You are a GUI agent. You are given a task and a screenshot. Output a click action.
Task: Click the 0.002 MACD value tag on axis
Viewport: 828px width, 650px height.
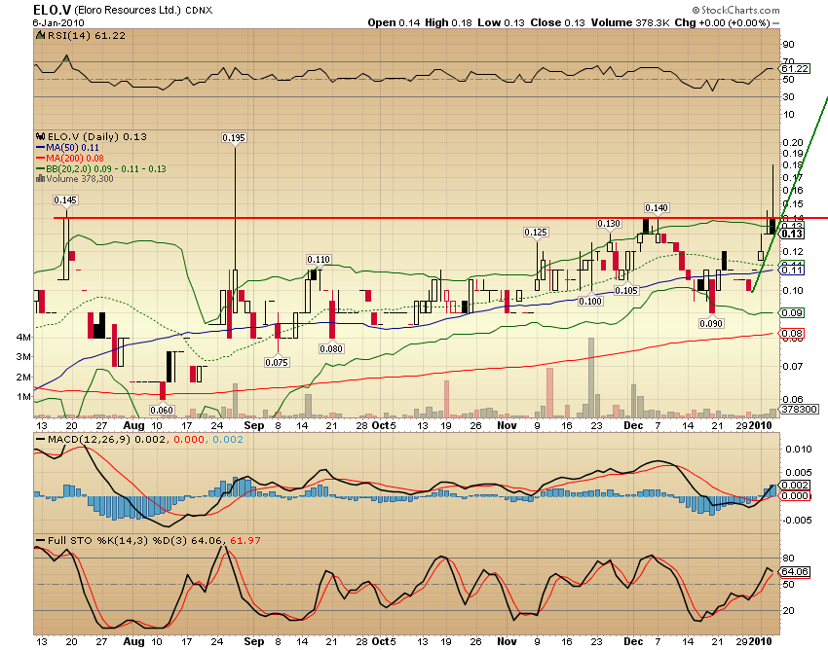(x=795, y=485)
